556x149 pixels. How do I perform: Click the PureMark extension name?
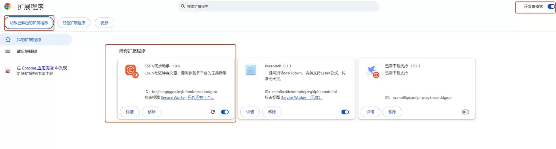click(273, 66)
